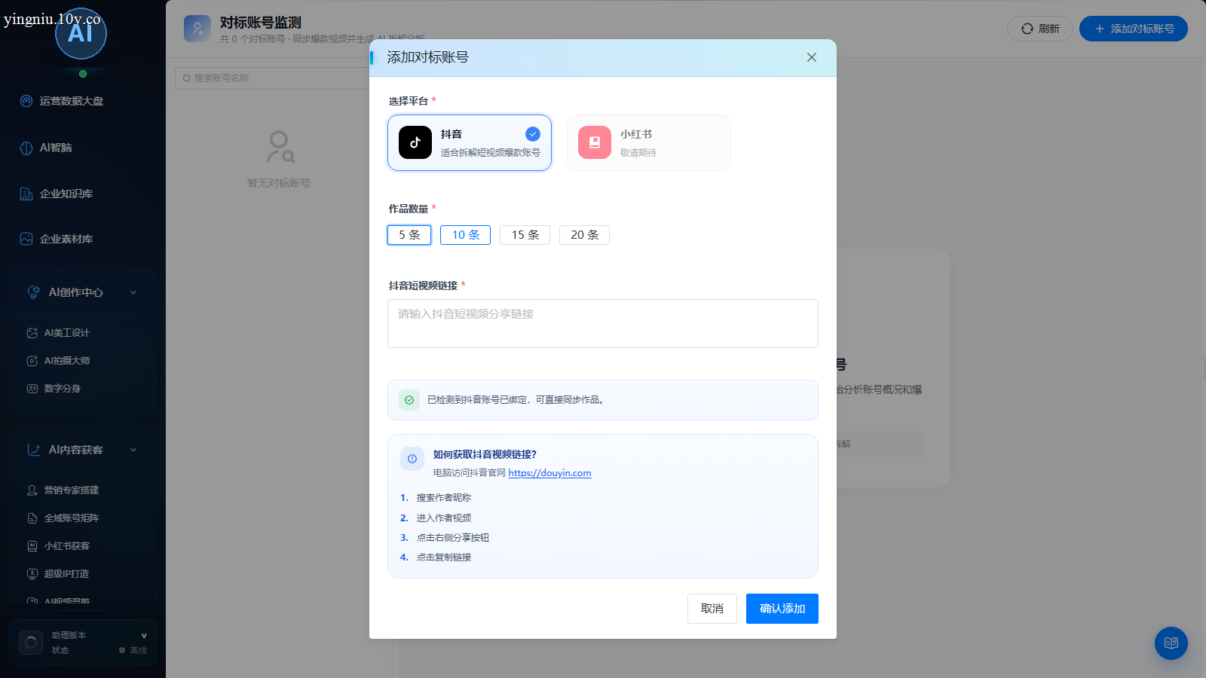Click step 4 点击复制链接
The width and height of the screenshot is (1206, 678).
(444, 557)
